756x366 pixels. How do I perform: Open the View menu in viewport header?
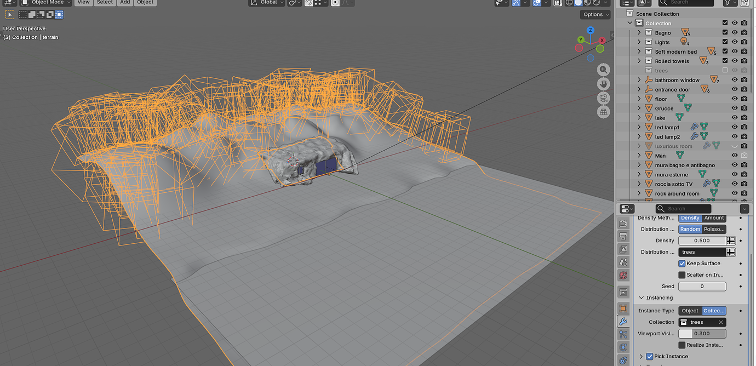(x=83, y=3)
